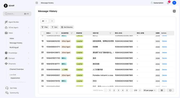Viewport: 180px width, 98px height.
Task: Click the sidebar search field
Action: click(17, 14)
